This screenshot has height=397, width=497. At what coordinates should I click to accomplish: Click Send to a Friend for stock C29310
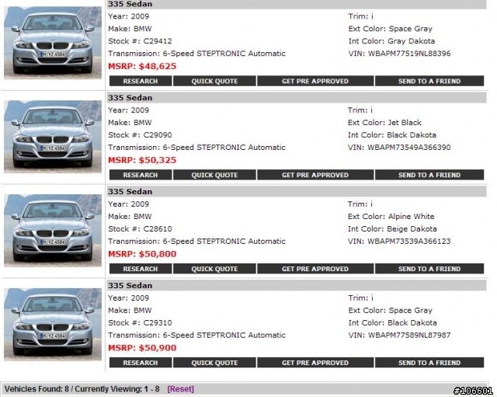pos(429,363)
